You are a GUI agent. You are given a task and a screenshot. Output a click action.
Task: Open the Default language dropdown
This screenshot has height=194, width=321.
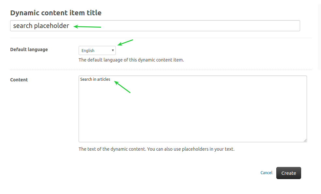(x=97, y=50)
